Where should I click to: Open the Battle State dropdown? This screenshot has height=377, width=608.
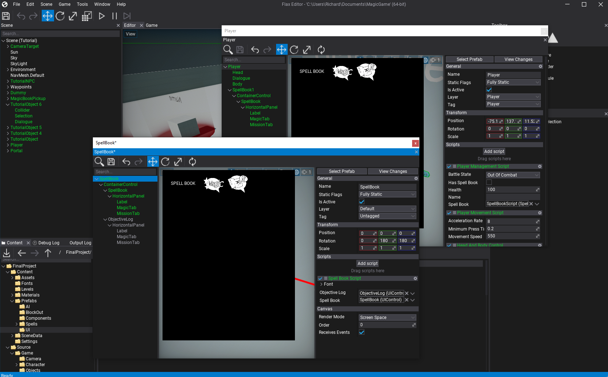(513, 175)
